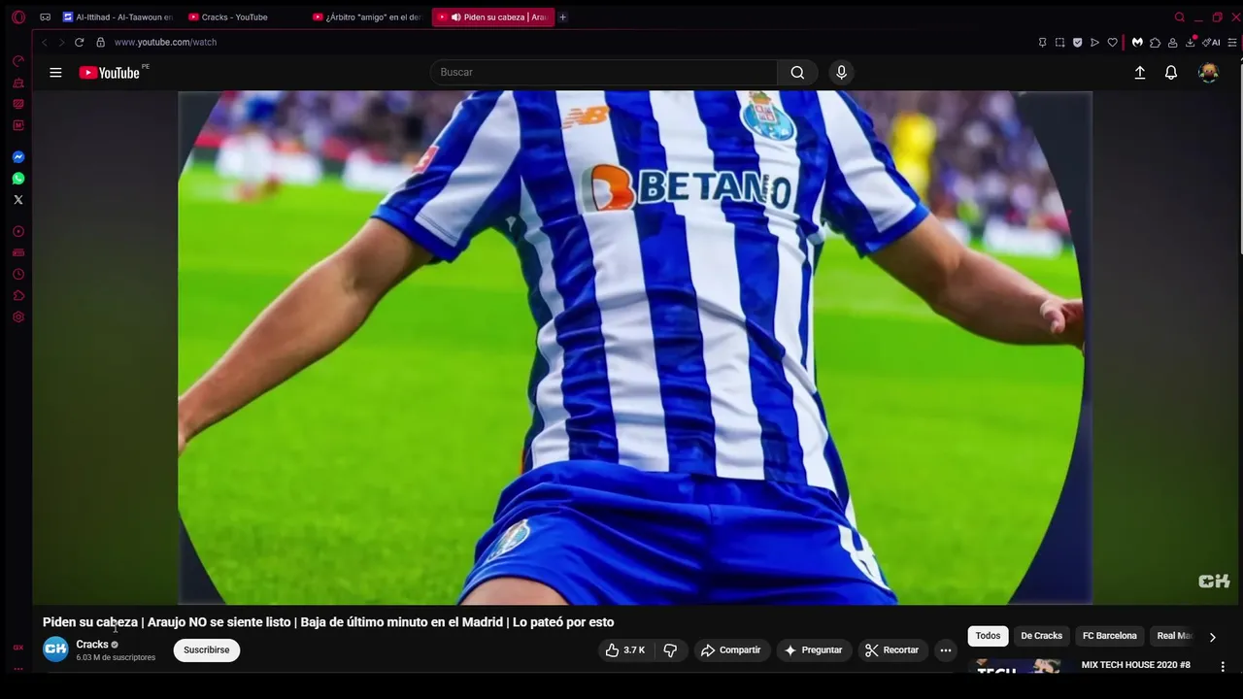This screenshot has width=1243, height=699.
Task: Dislike the video with thumbs down
Action: click(670, 650)
